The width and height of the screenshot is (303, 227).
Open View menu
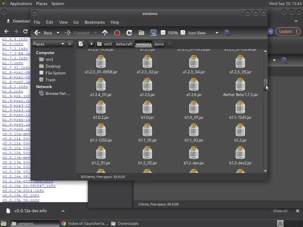coord(63,22)
